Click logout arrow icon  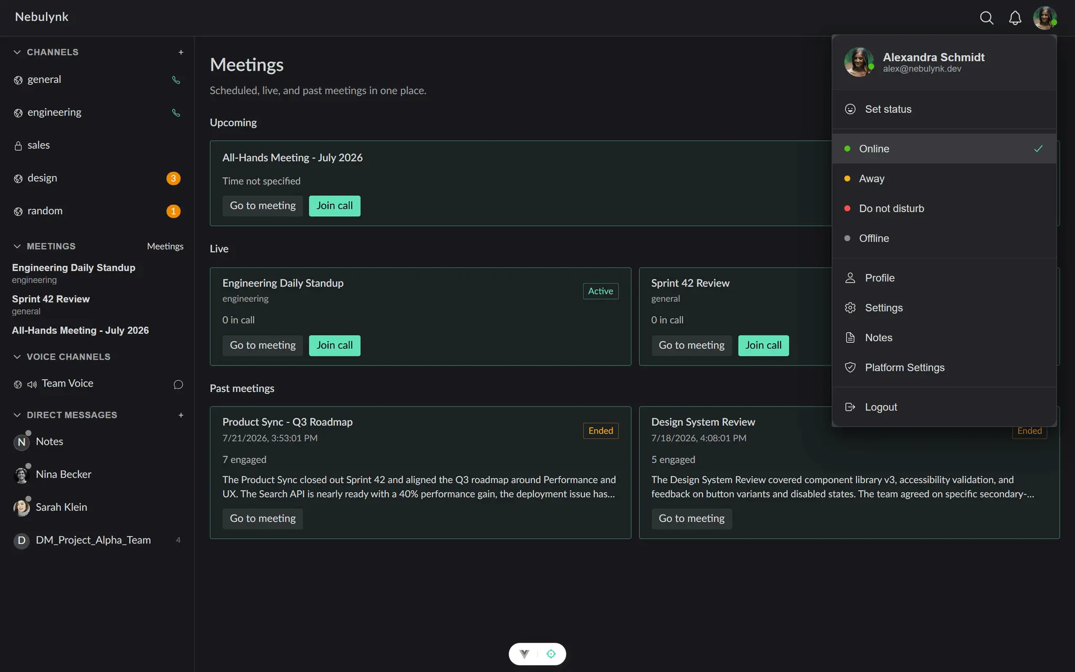[x=850, y=407]
